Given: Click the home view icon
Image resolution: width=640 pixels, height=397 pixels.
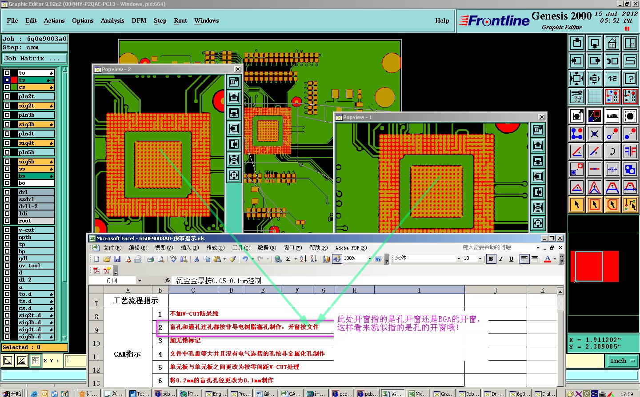Looking at the screenshot, I should (x=612, y=43).
